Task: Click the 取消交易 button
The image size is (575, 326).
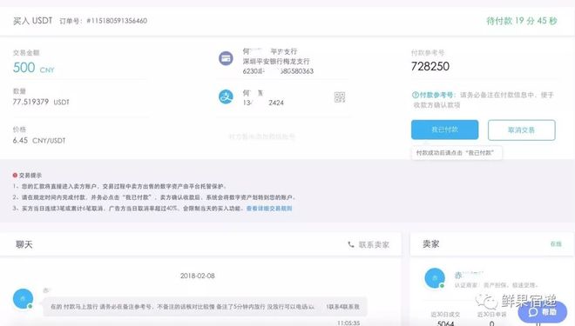Action: tap(522, 130)
